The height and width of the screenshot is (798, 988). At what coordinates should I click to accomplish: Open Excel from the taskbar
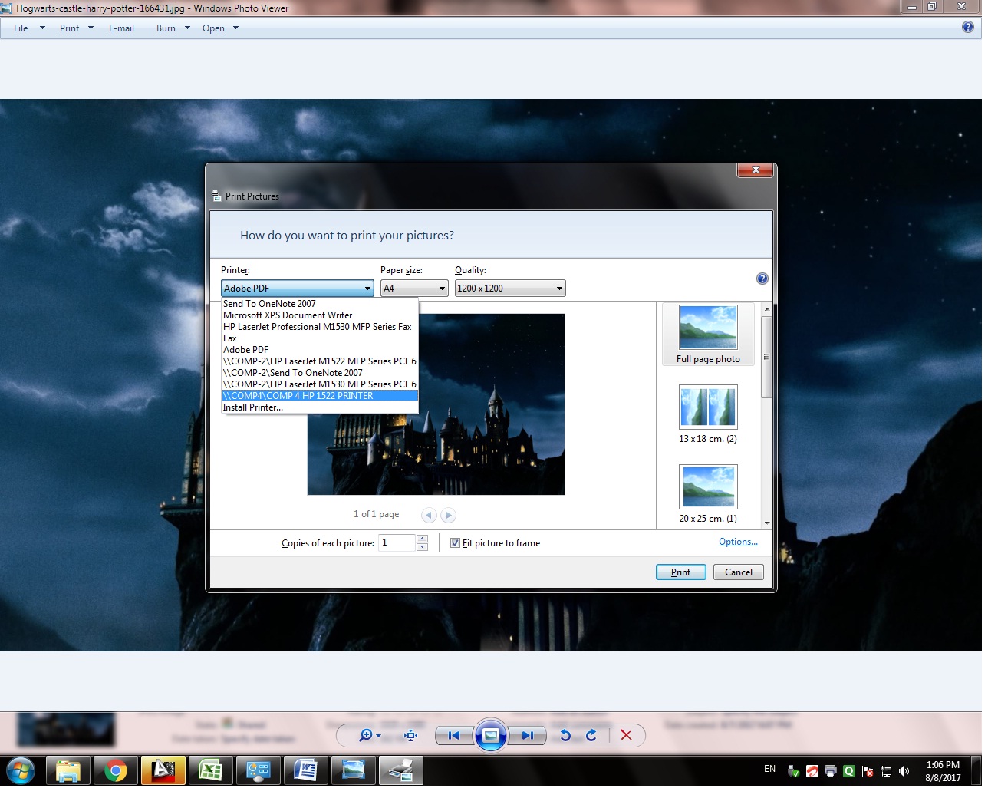(210, 770)
